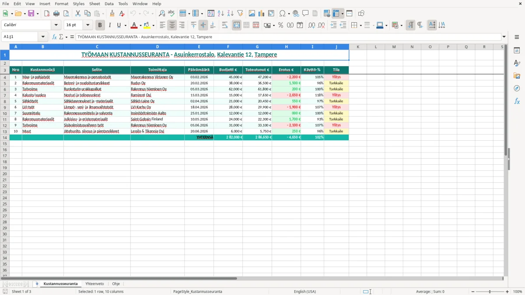Open the Styles menu
525x295 pixels.
(79, 3)
